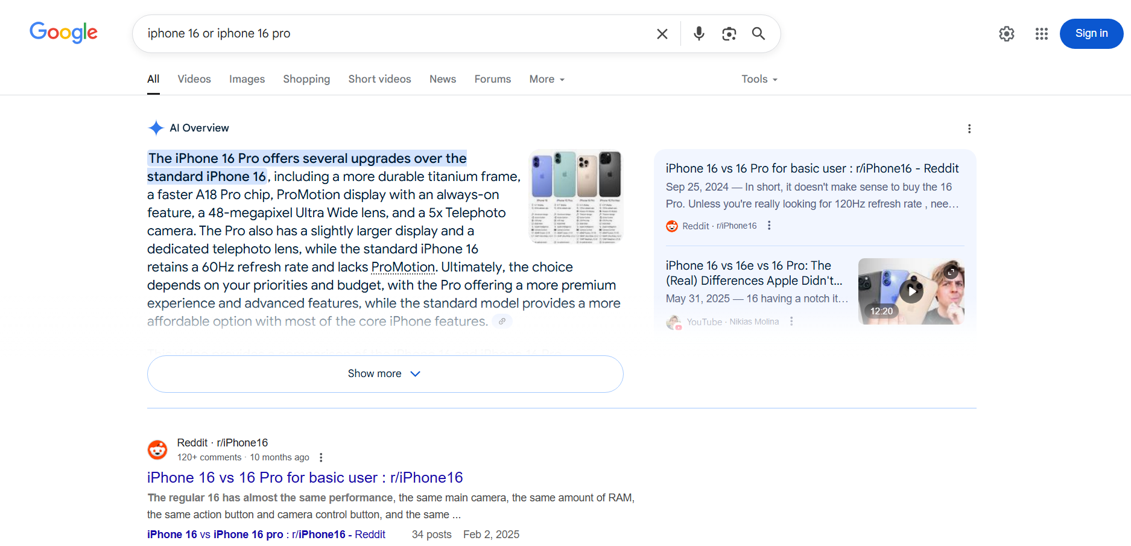The height and width of the screenshot is (546, 1131).
Task: Click 'Feb 2, 2025' date text
Action: click(491, 535)
